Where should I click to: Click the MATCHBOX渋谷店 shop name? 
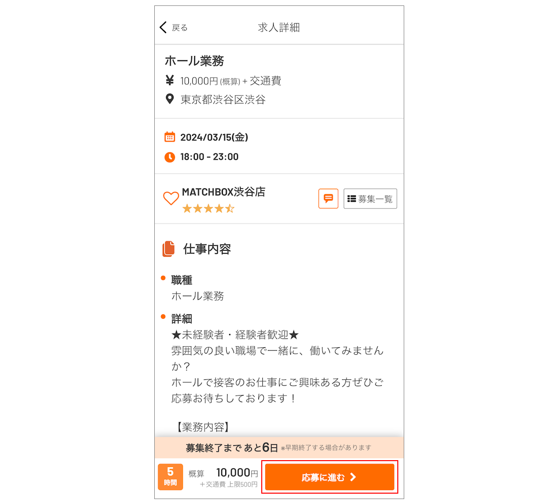click(223, 192)
